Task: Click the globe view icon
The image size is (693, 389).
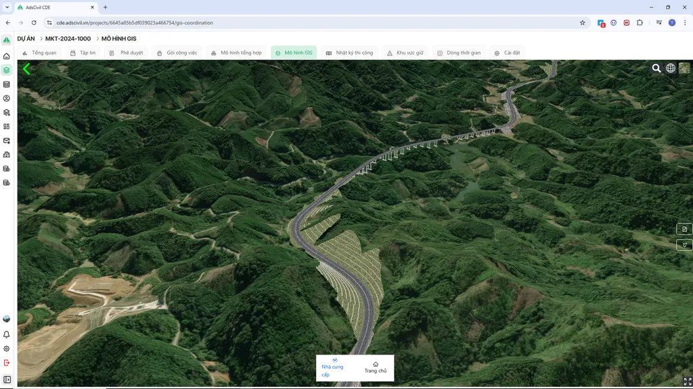Action: pos(671,68)
